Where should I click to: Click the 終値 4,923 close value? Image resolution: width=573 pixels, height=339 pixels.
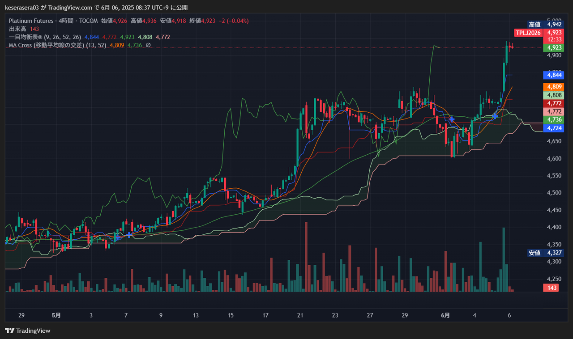point(202,21)
